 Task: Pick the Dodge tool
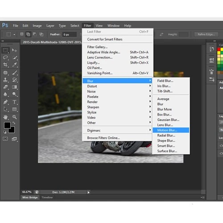click(15, 94)
